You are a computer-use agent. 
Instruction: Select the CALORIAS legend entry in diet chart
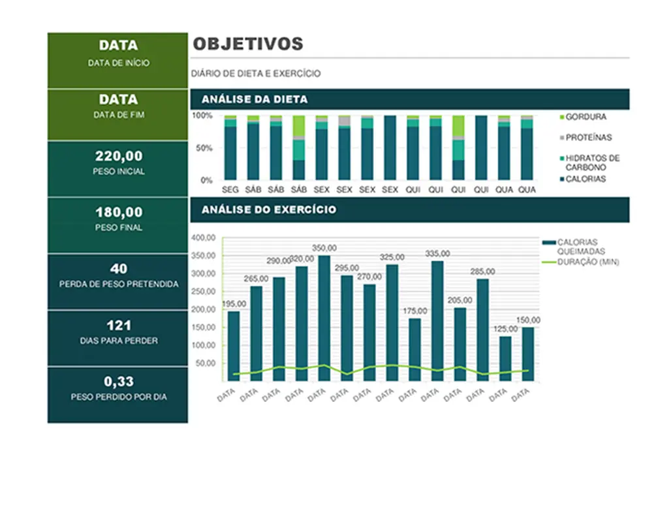(x=585, y=179)
